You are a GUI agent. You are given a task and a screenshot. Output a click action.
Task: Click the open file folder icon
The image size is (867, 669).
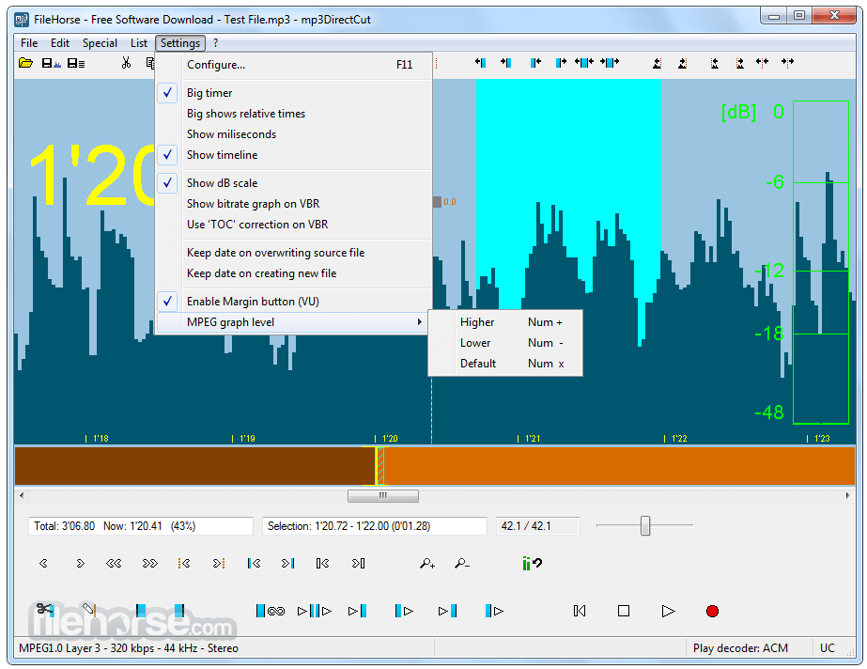pyautogui.click(x=25, y=63)
